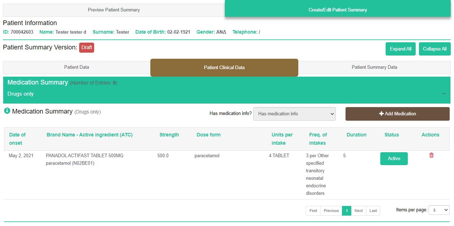Go to the Previous page
Viewport: 454px width, 226px height.
331,211
